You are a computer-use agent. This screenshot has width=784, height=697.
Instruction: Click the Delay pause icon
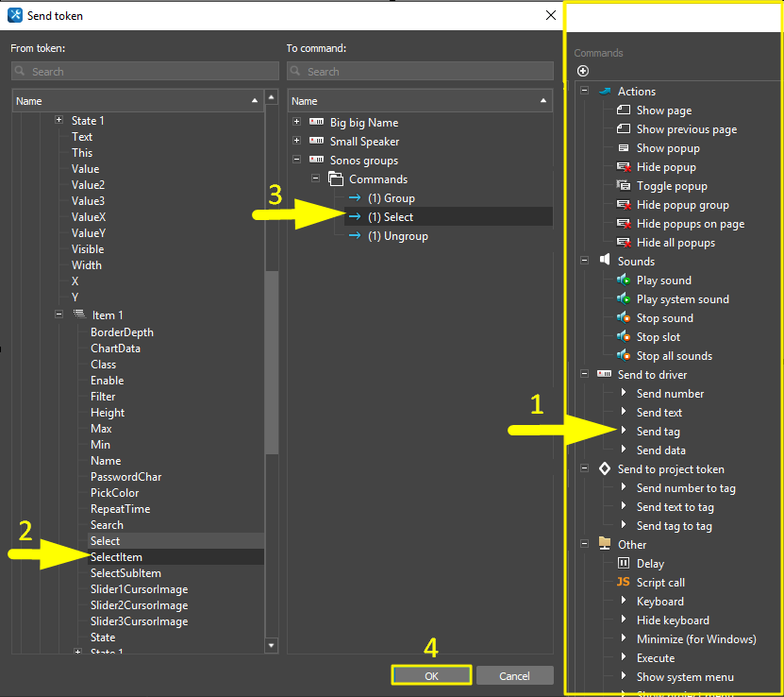(x=623, y=564)
